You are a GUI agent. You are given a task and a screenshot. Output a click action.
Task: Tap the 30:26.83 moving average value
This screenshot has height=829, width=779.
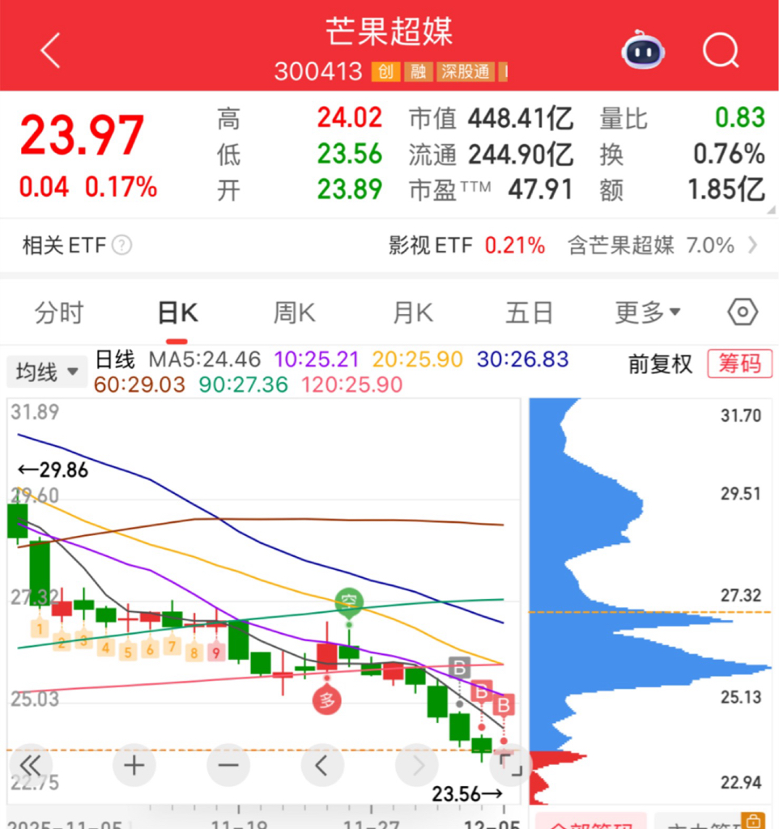click(522, 359)
